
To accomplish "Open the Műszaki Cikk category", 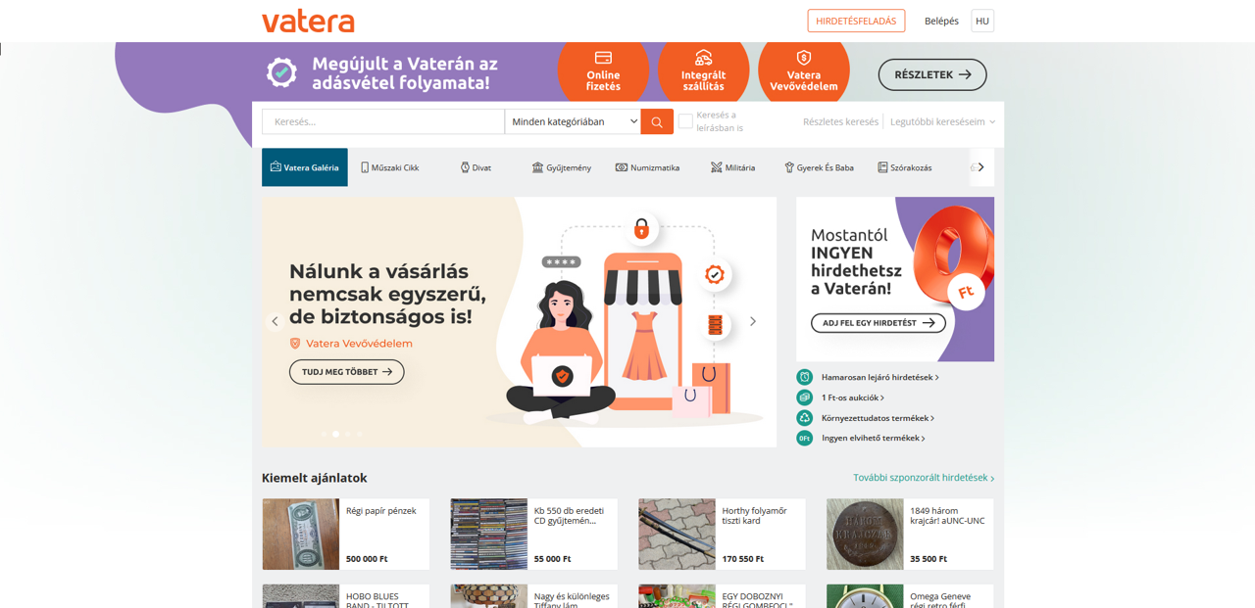I will tap(390, 167).
